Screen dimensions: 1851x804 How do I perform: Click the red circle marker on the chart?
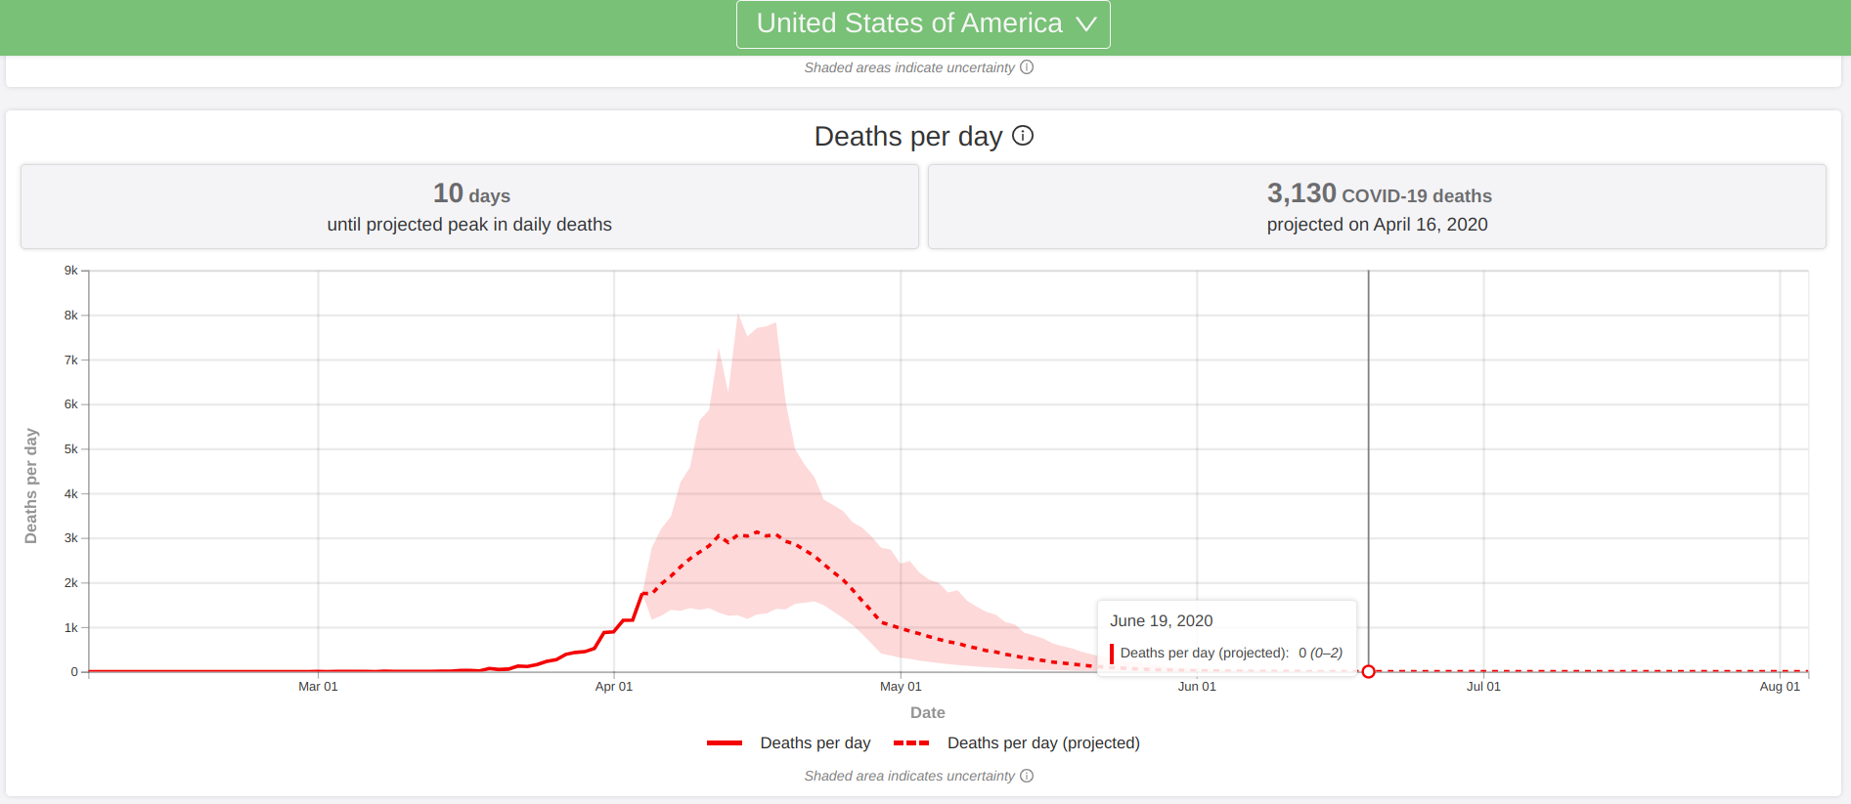point(1368,671)
